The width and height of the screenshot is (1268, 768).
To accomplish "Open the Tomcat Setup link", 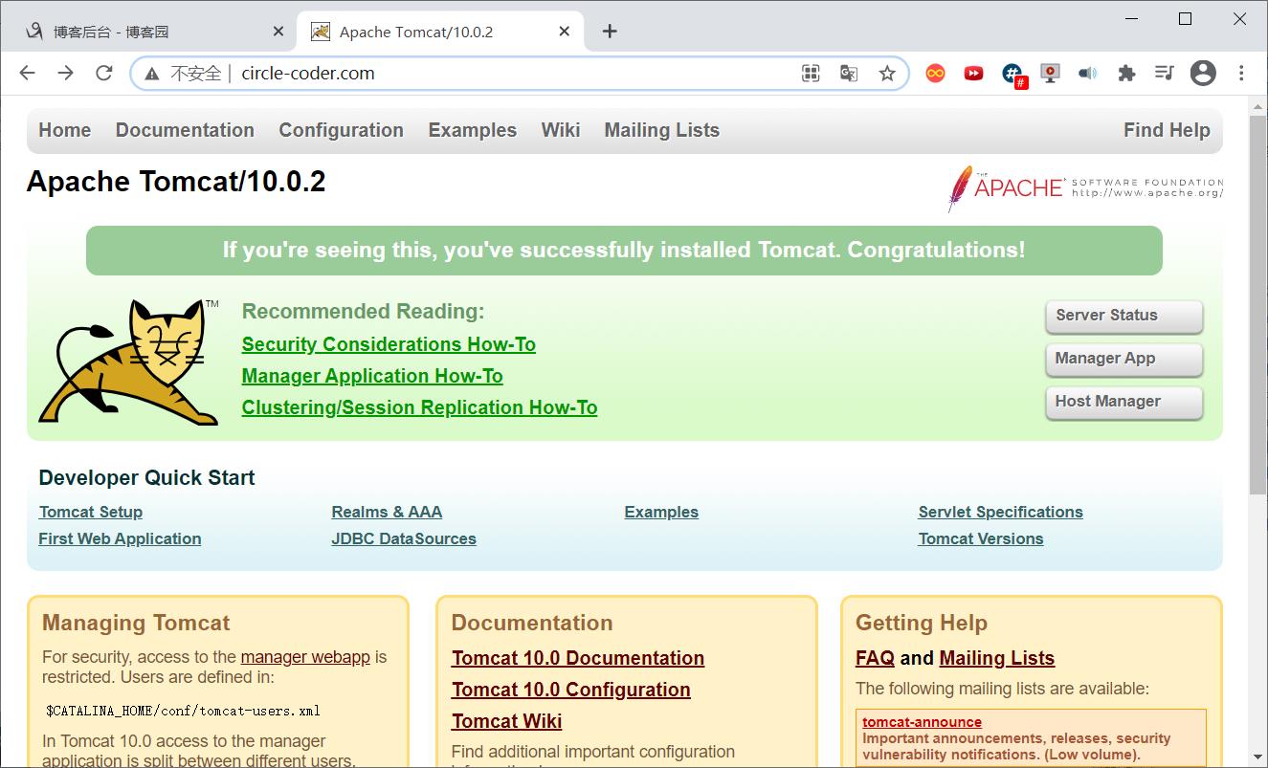I will coord(91,512).
